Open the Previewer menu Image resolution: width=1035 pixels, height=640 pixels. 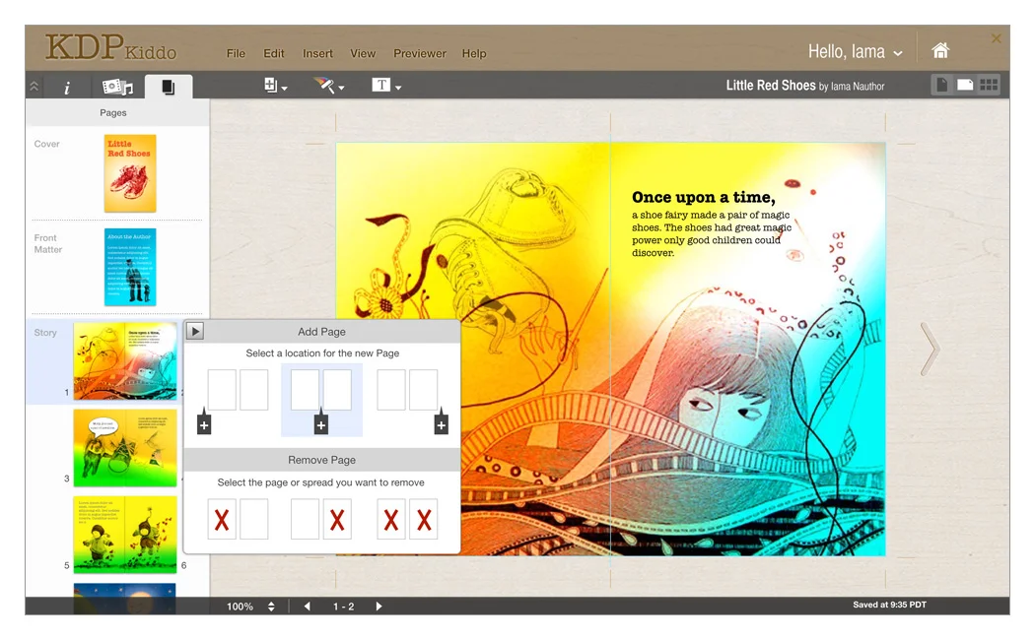(420, 53)
